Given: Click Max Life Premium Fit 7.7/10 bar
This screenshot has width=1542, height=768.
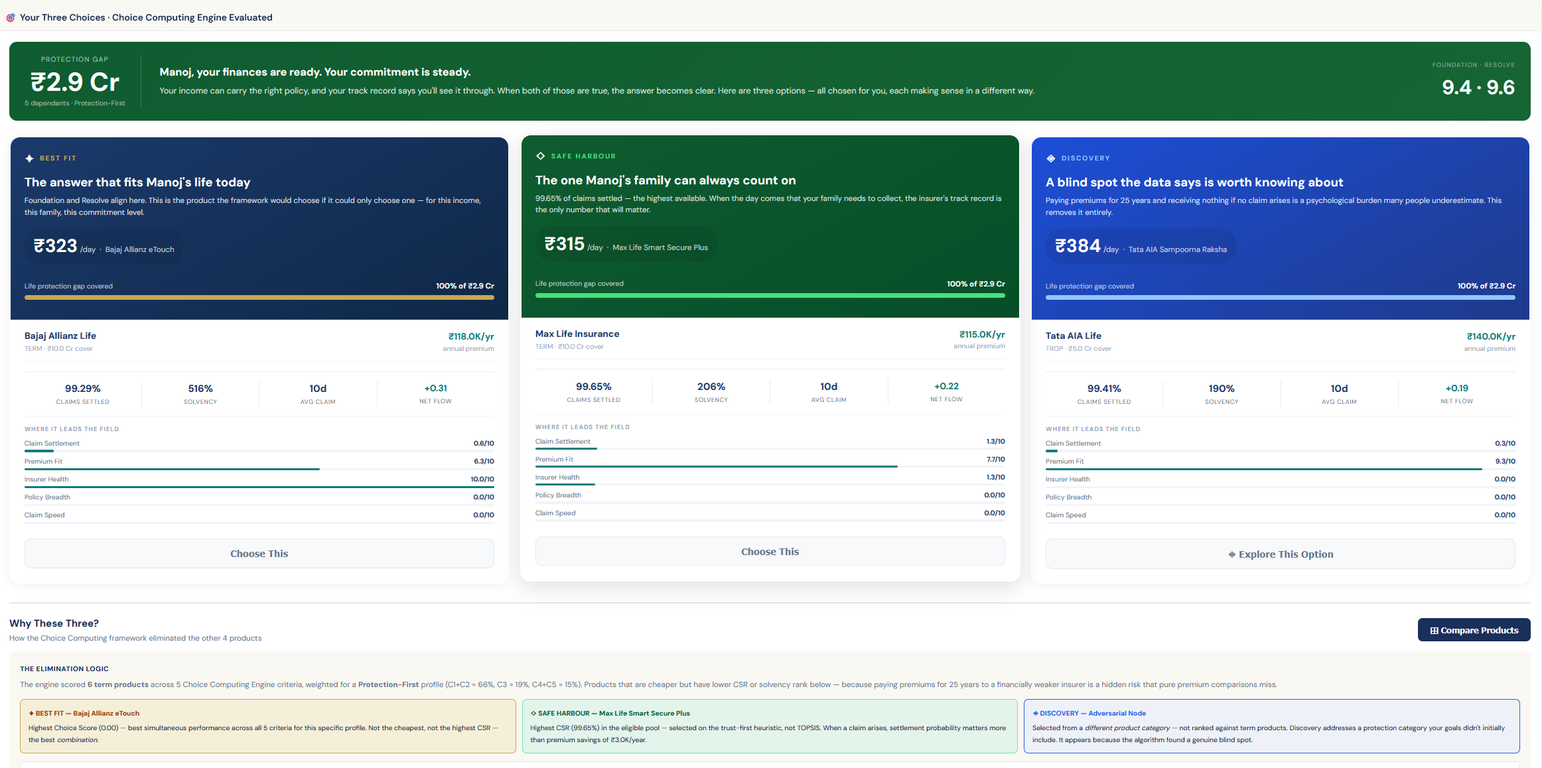Looking at the screenshot, I should 770,467.
